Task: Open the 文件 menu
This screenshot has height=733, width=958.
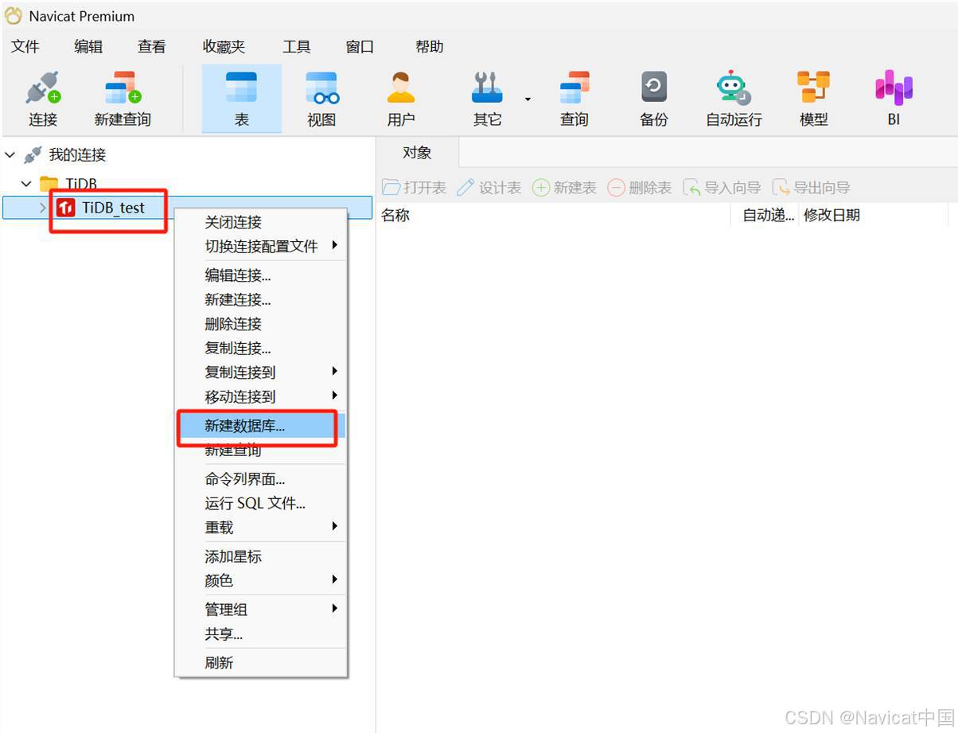Action: (25, 47)
